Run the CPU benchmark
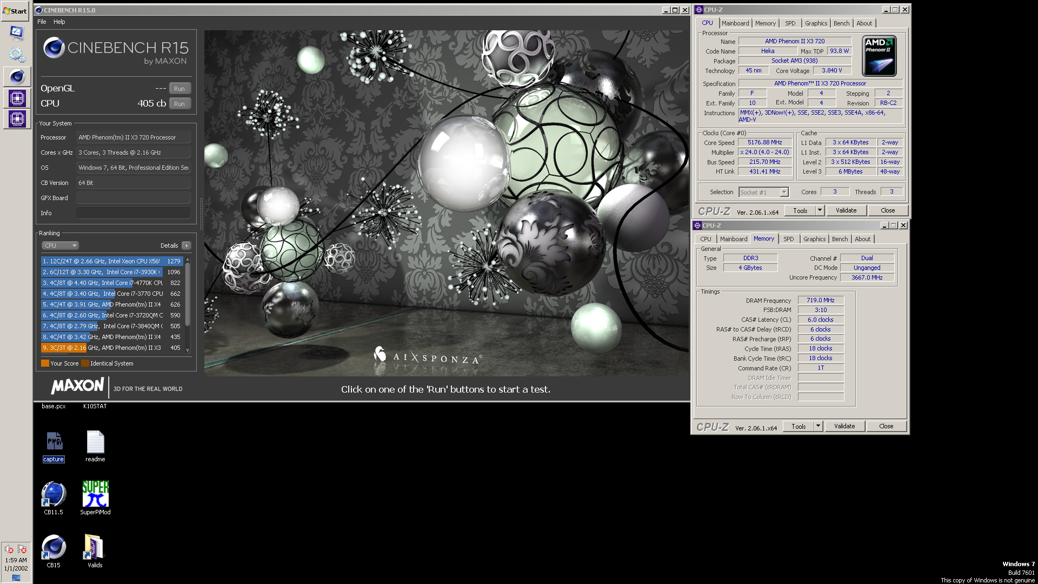 click(179, 104)
